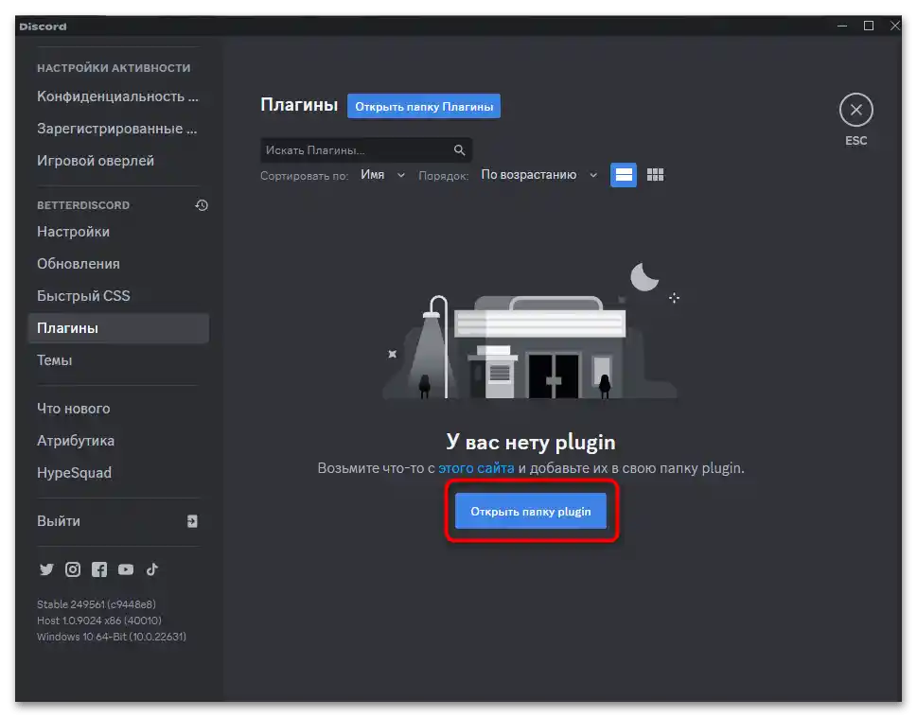The width and height of the screenshot is (917, 717).
Task: Switch to grid view layout
Action: click(655, 175)
